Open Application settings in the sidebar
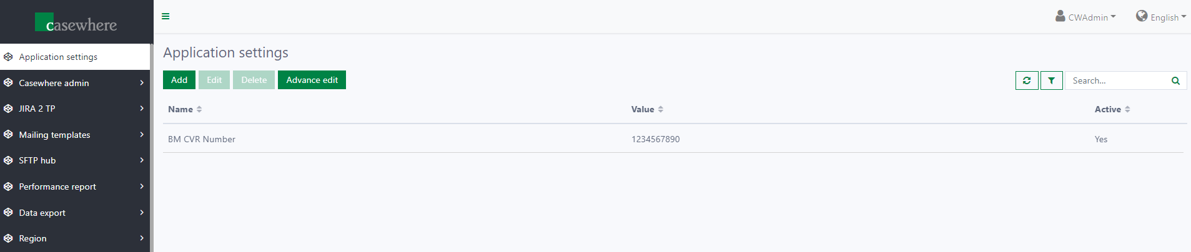The height and width of the screenshot is (252, 1191). tap(58, 57)
